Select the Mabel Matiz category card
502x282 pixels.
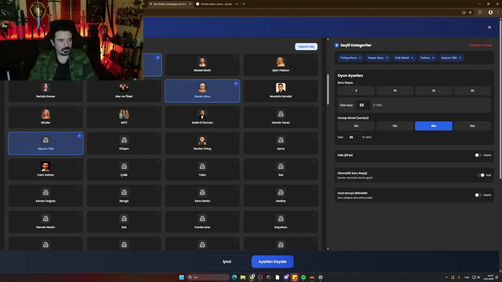202,65
